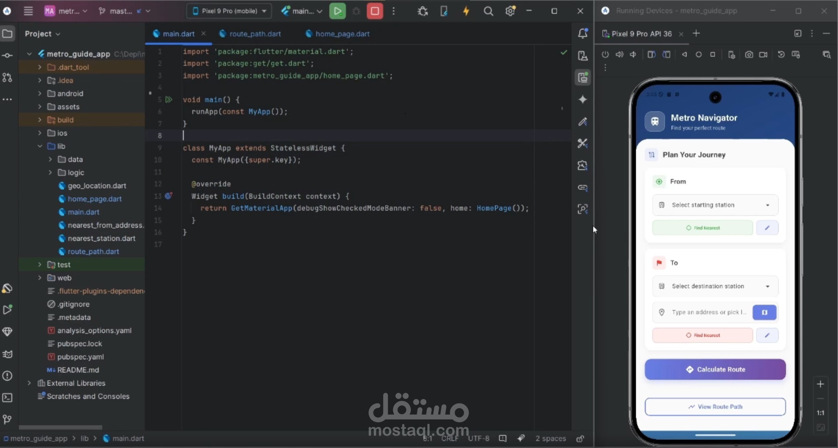Click emulator Back navigation triangle
This screenshot has height=448, width=838.
click(684, 54)
